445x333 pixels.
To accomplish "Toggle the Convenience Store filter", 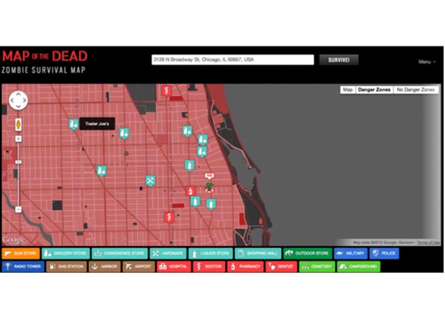I will click(x=120, y=253).
